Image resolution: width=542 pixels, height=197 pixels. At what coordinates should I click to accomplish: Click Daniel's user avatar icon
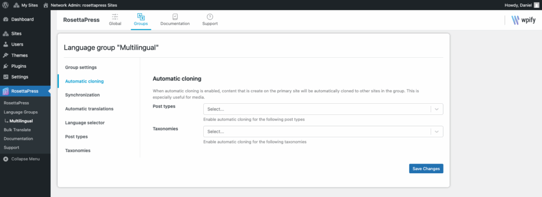point(536,5)
